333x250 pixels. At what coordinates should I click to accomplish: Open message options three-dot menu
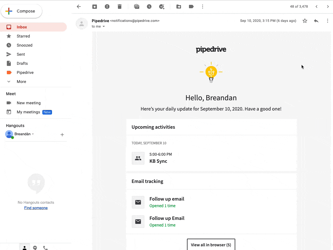[328, 21]
